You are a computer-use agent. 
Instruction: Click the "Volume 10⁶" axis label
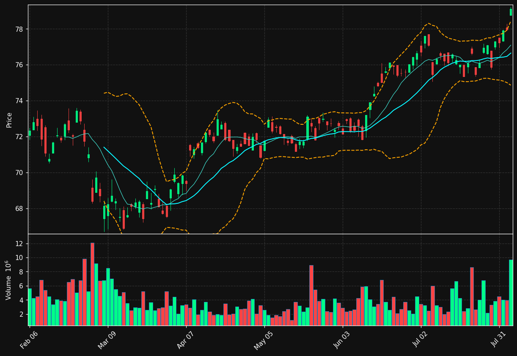(x=8, y=280)
